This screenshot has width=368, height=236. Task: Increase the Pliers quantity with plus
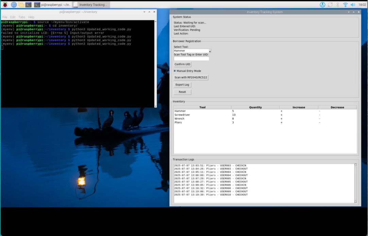[281, 122]
